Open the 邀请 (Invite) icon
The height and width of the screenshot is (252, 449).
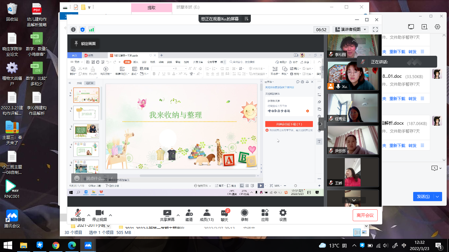(x=189, y=213)
